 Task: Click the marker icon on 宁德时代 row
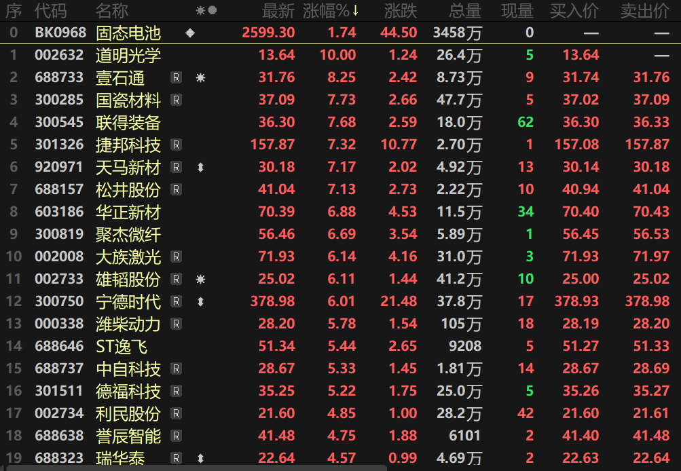[200, 302]
